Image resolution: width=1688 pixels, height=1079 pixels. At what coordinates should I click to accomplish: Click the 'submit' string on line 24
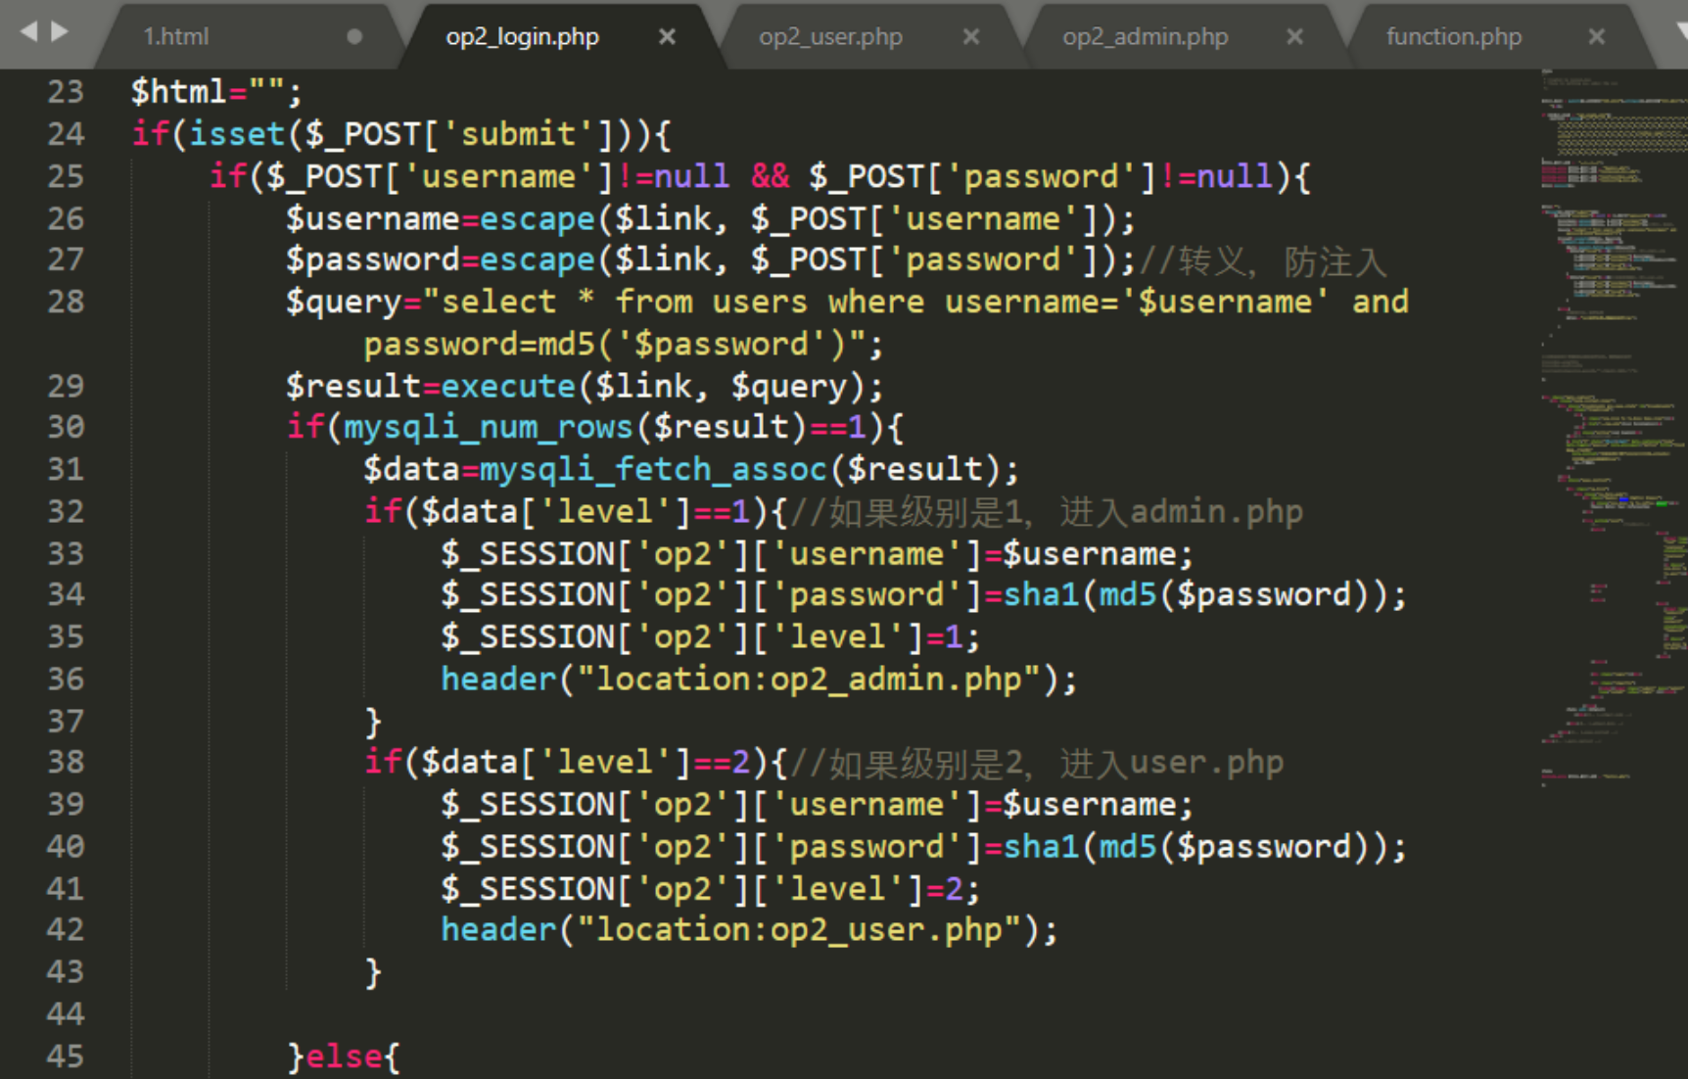coord(518,134)
